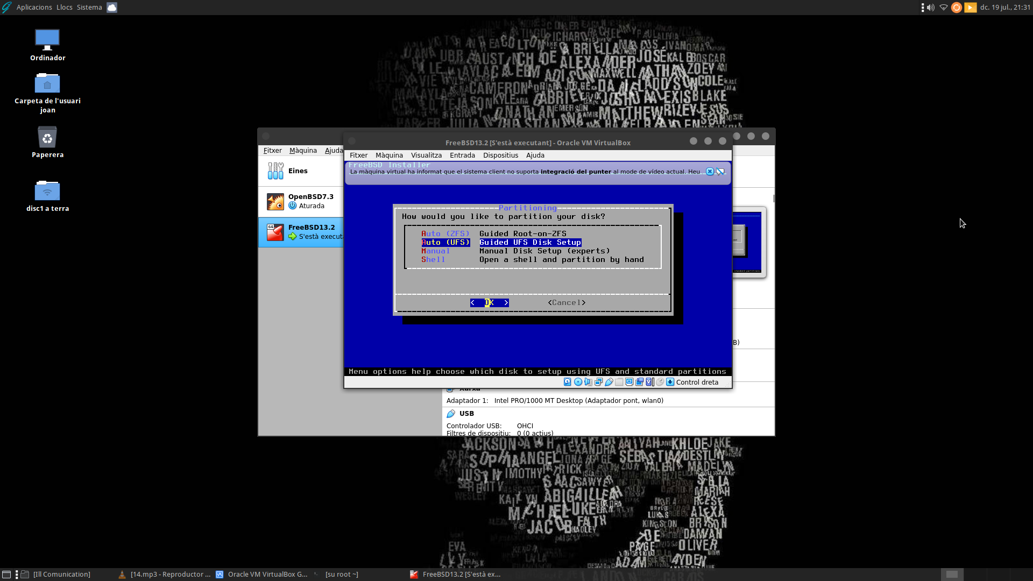Viewport: 1033px width, 581px height.
Task: Open Fitxer menu in the FreeBSD VM window
Action: (358, 155)
